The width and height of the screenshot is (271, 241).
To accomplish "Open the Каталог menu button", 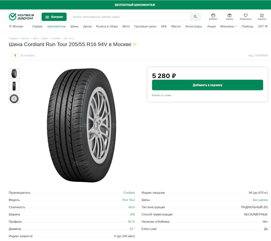I will pyautogui.click(x=54, y=17).
